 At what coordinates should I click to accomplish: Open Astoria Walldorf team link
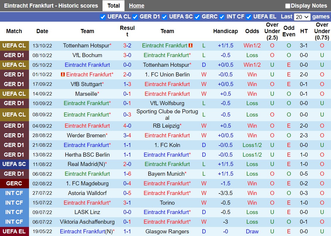pos(87,193)
